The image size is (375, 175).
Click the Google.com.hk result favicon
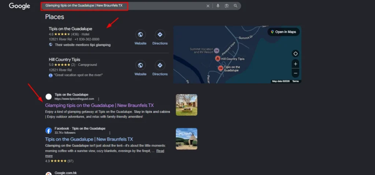tap(49, 174)
